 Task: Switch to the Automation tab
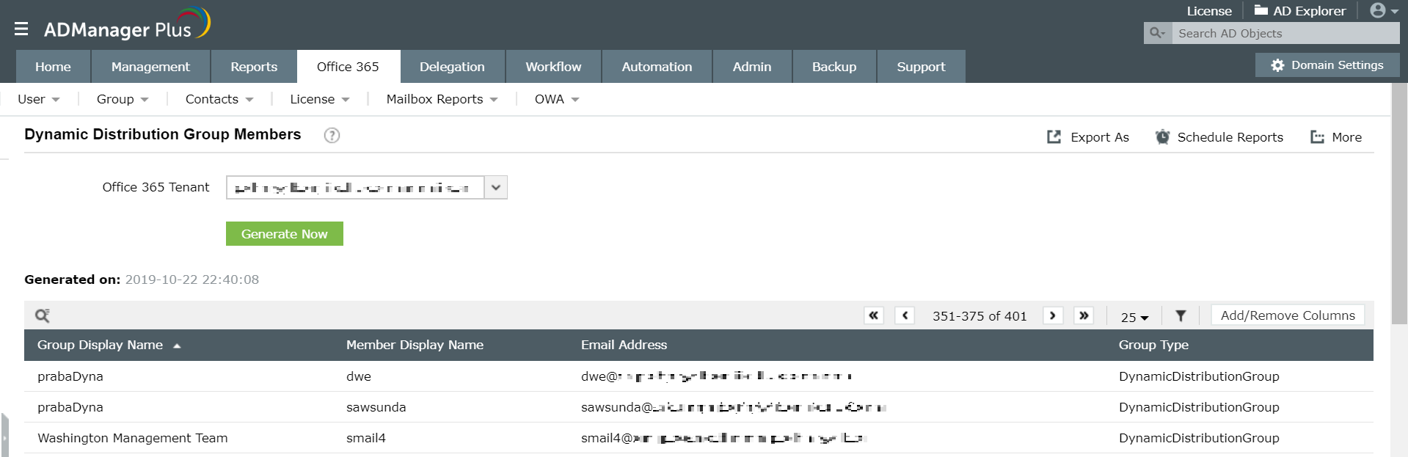coord(657,67)
